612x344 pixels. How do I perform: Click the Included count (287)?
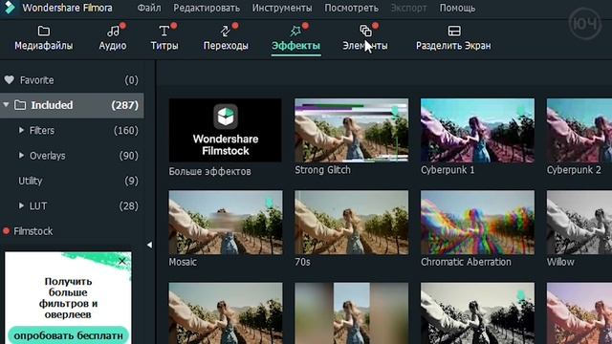click(x=125, y=105)
